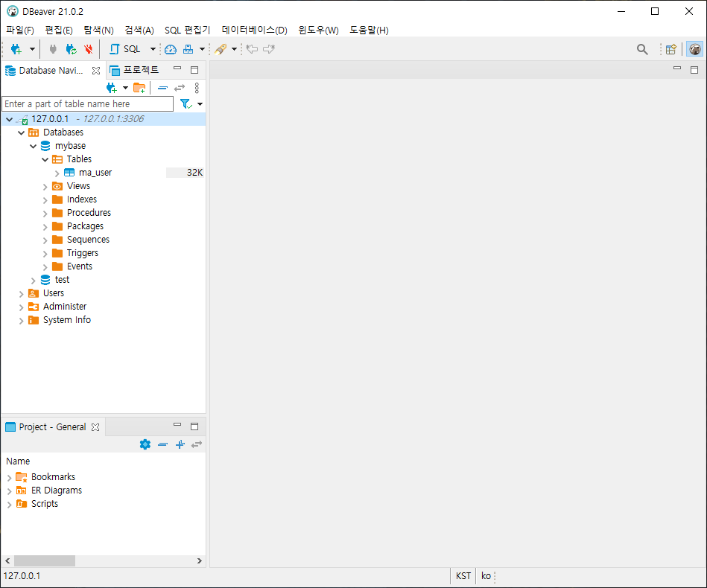The height and width of the screenshot is (588, 707).
Task: Click the Create Folder icon in navigator
Action: (x=139, y=88)
